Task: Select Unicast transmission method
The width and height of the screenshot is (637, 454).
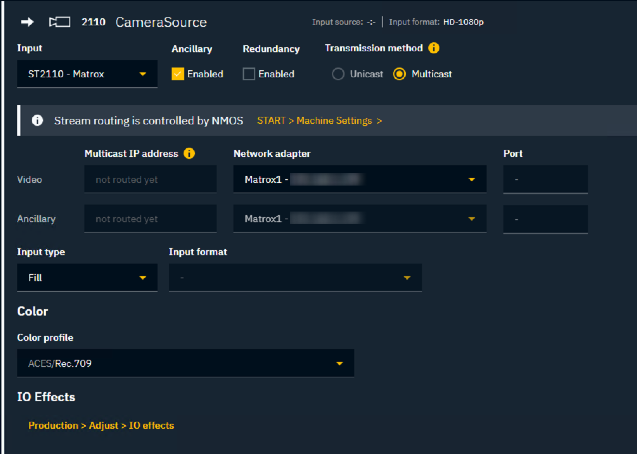Action: (338, 74)
